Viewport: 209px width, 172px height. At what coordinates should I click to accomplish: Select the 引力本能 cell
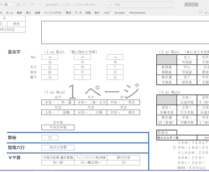(x=187, y=112)
